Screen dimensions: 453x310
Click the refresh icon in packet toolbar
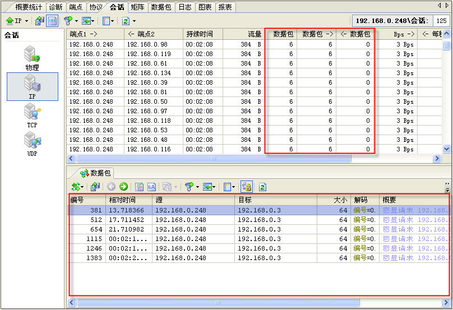(x=262, y=187)
